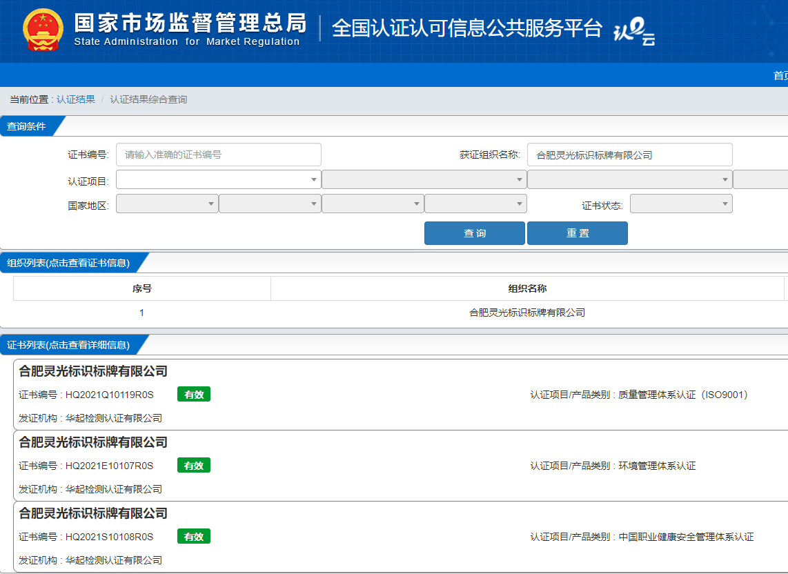Click company title of the 职业健康安全 certificate card

(x=93, y=513)
